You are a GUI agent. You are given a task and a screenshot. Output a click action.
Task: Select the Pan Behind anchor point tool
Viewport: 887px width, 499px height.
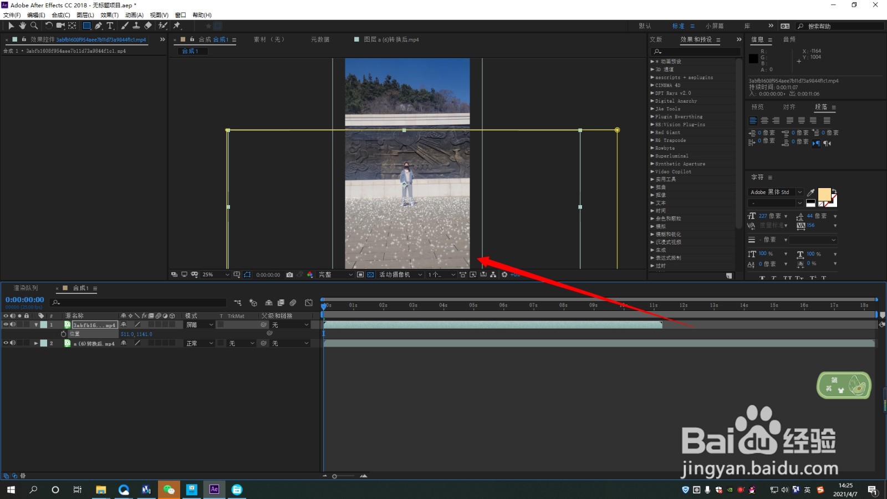(x=72, y=26)
